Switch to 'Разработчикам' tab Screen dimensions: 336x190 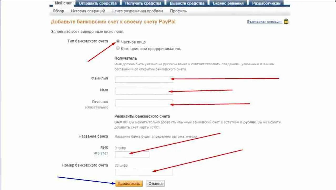pos(266,3)
